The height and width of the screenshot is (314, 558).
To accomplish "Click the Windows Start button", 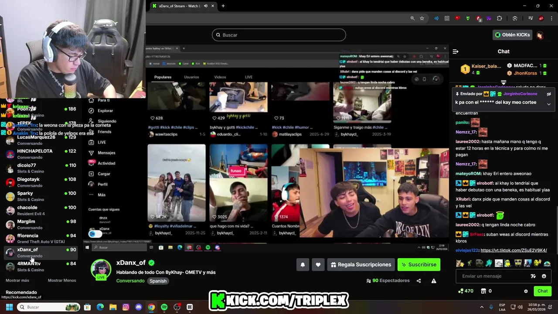I will [9, 307].
